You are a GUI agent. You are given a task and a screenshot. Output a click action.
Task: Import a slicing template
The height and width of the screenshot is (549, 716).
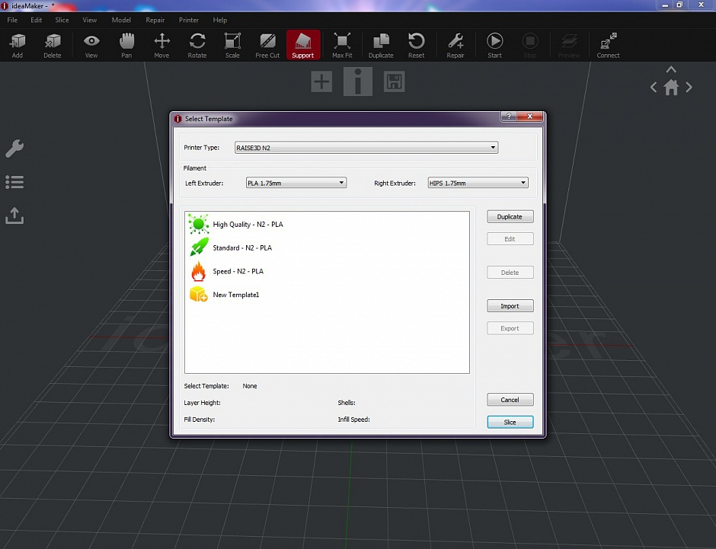(x=510, y=305)
